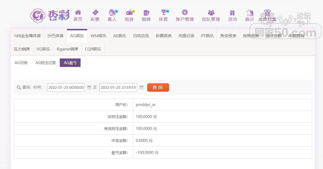Open 真人 live casino icon
The width and height of the screenshot is (323, 169).
pyautogui.click(x=112, y=12)
